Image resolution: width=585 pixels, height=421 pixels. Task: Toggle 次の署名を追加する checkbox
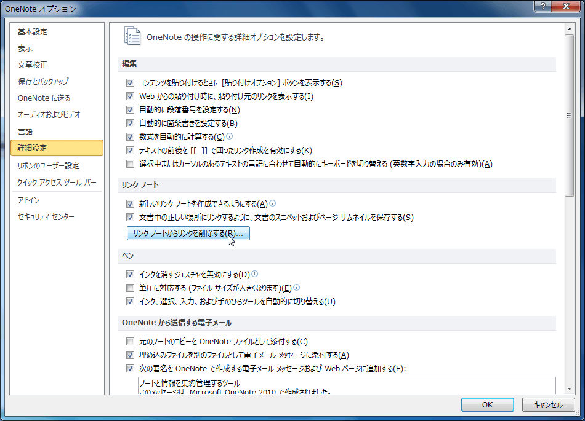coord(130,369)
